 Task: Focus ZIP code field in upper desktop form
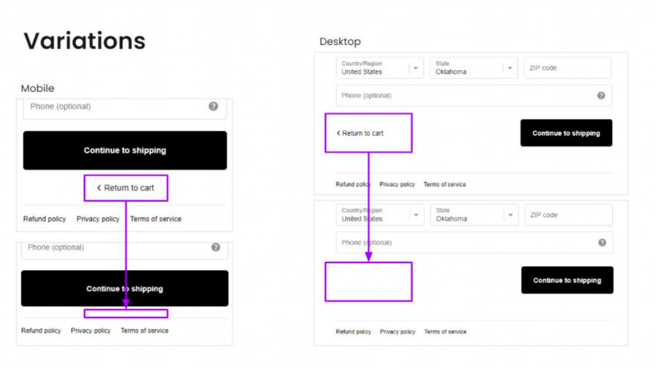tap(567, 68)
